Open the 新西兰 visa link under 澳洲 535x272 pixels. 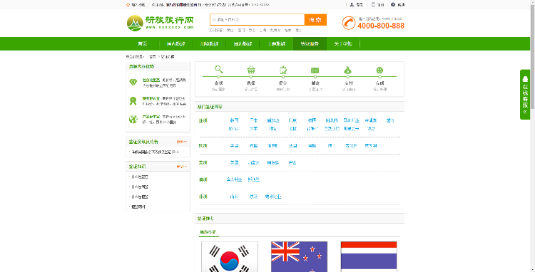point(253,179)
